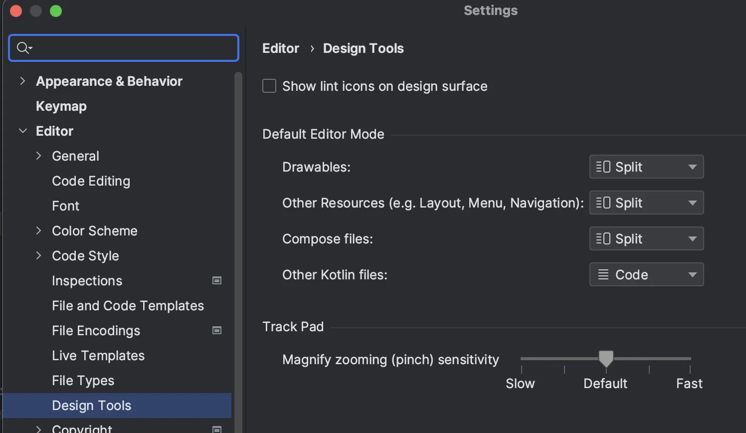Image resolution: width=746 pixels, height=433 pixels.
Task: Click the Split view icon inside Drawables dropdown
Action: pyautogui.click(x=603, y=167)
